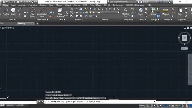This screenshot has width=192, height=108.
Task: Expand the Groups panel
Action: [x=155, y=19]
